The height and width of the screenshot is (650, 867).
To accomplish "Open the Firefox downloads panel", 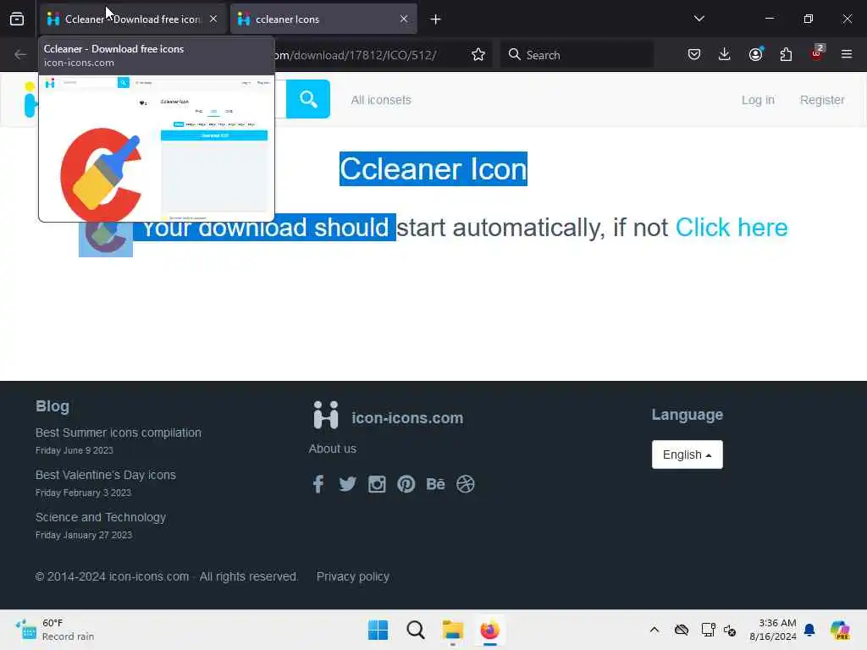I will [725, 54].
